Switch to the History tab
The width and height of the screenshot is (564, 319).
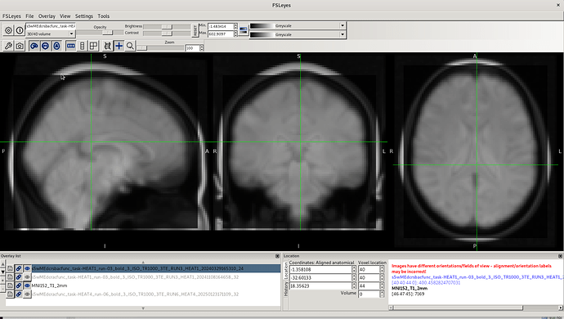286,289
